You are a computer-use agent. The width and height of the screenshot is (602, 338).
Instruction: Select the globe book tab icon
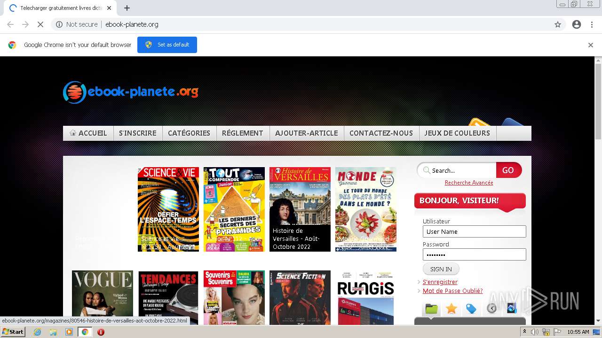(512, 309)
